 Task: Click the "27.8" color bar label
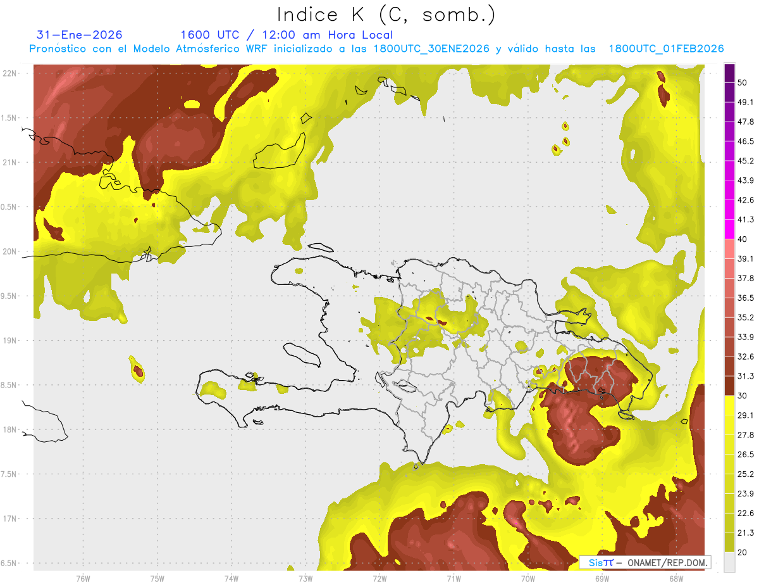(x=745, y=434)
